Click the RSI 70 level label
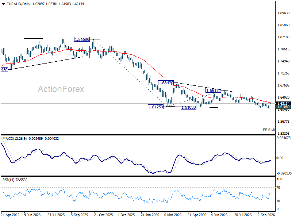 click(x=278, y=188)
